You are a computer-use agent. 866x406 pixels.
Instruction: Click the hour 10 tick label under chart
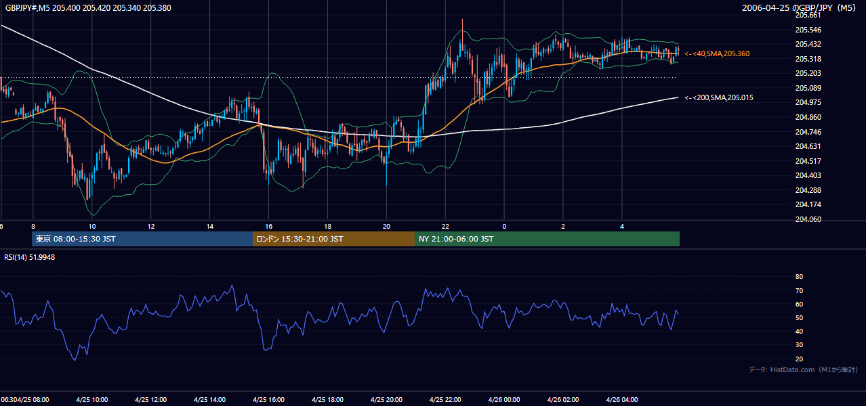click(91, 226)
